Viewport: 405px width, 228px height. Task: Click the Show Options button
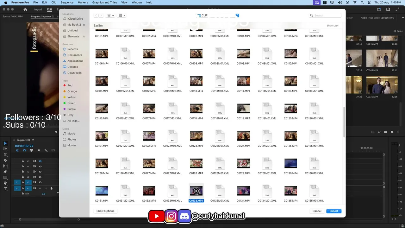point(105,211)
